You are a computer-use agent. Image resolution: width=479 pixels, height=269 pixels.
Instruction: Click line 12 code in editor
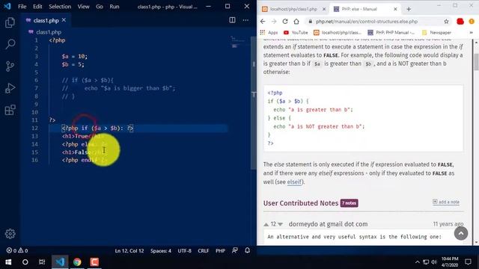(x=97, y=128)
